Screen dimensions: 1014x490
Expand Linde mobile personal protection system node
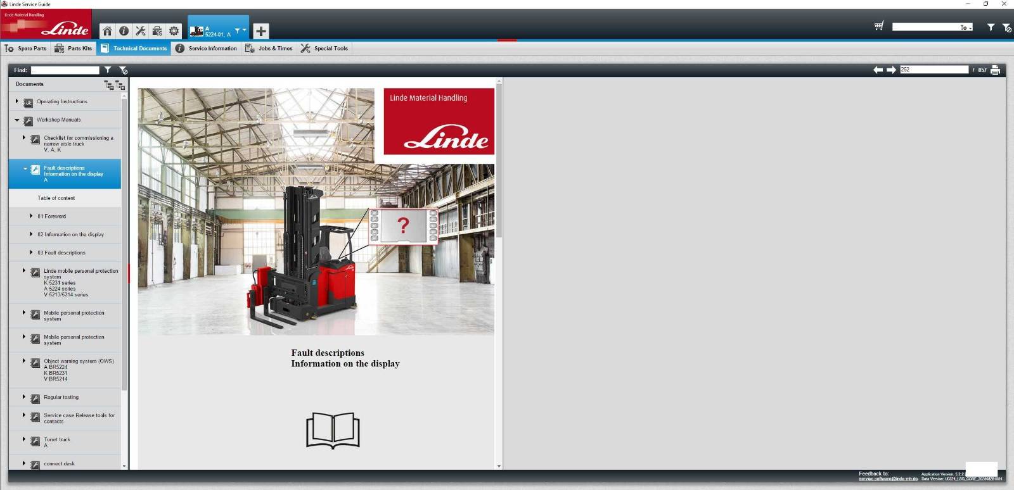click(24, 270)
